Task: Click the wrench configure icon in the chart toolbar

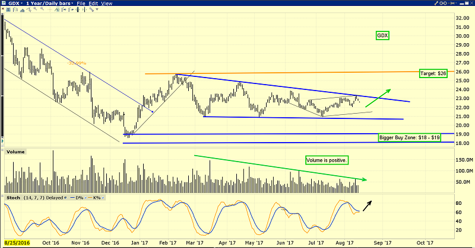Action: pyautogui.click(x=91, y=9)
